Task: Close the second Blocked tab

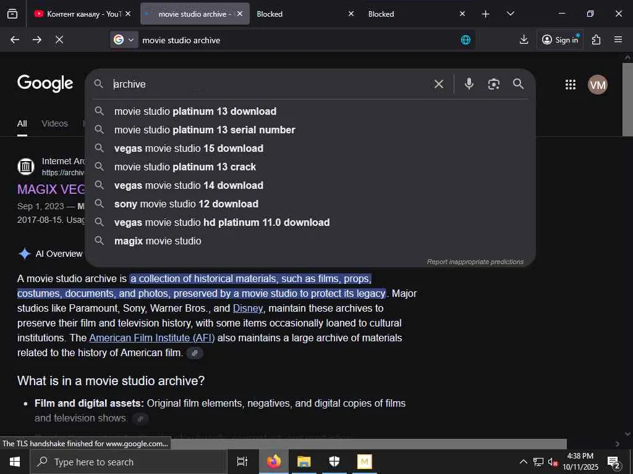Action: (462, 14)
